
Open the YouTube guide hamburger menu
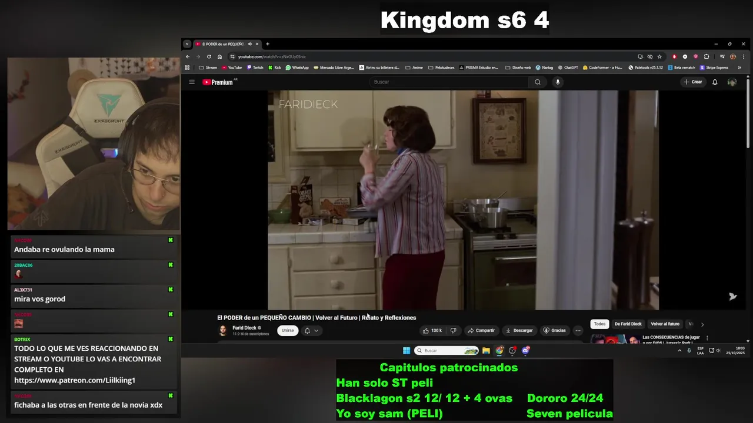pos(192,82)
